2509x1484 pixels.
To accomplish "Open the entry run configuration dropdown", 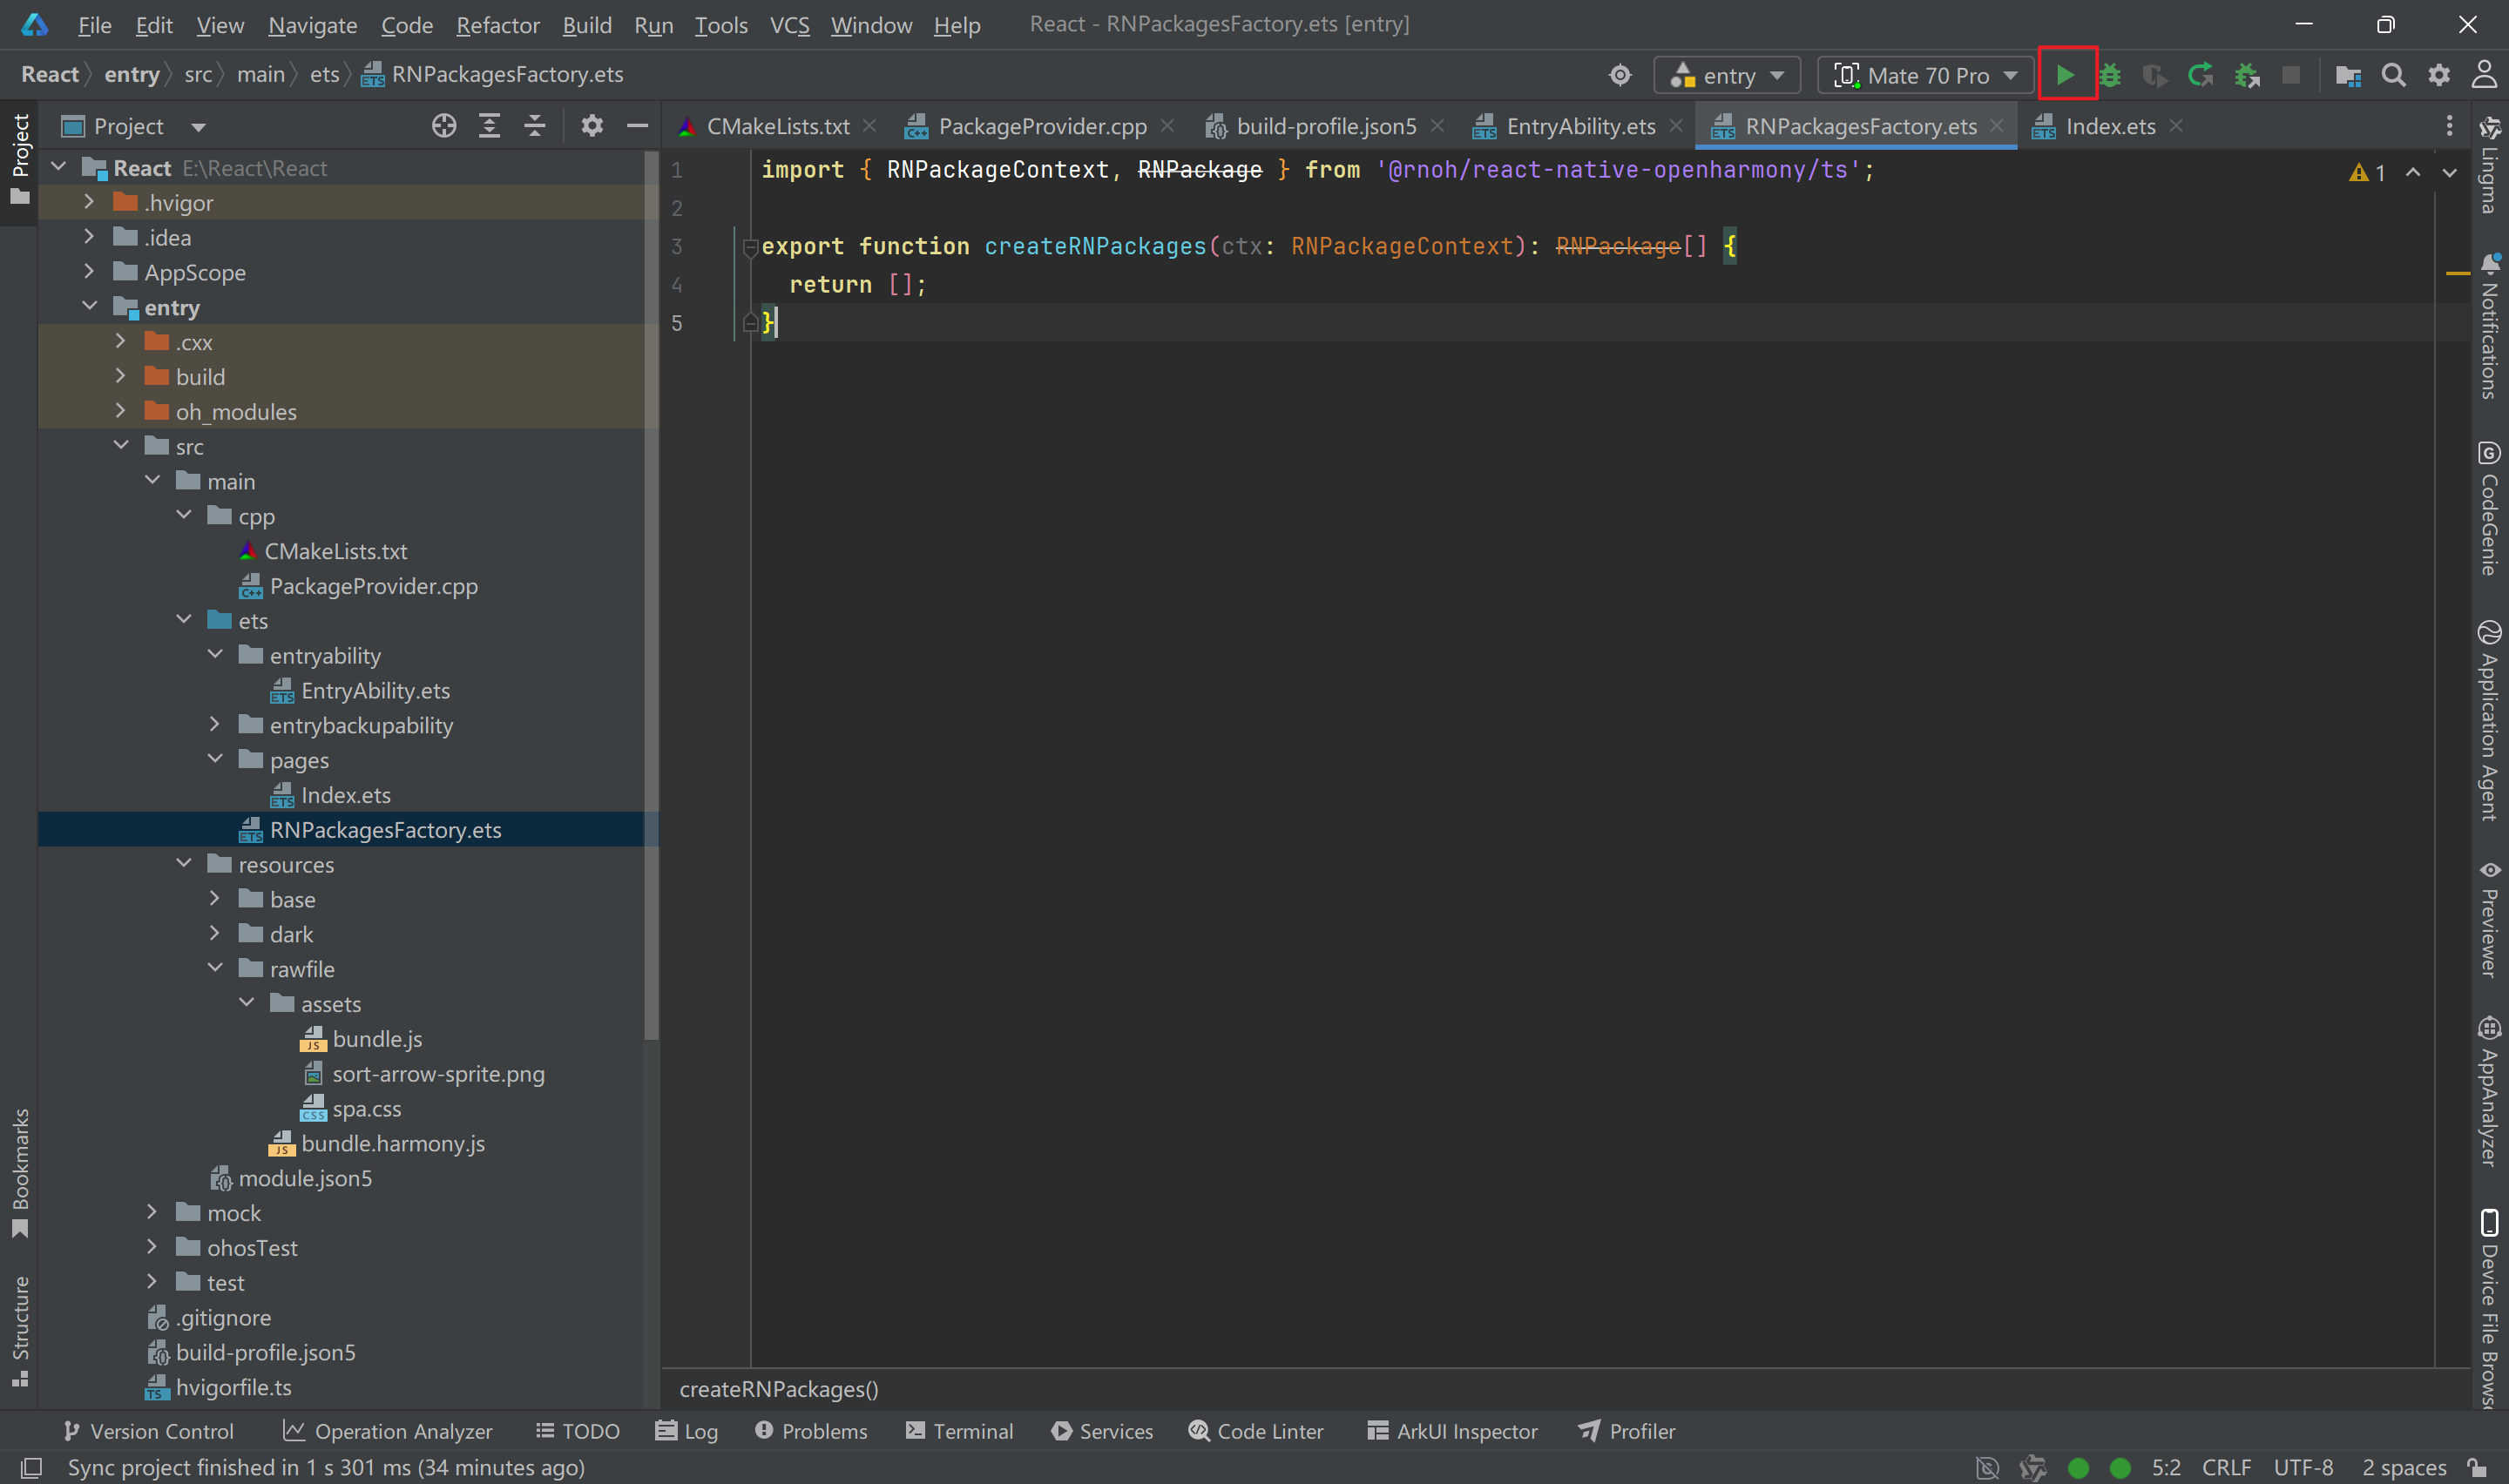I will pos(1727,75).
